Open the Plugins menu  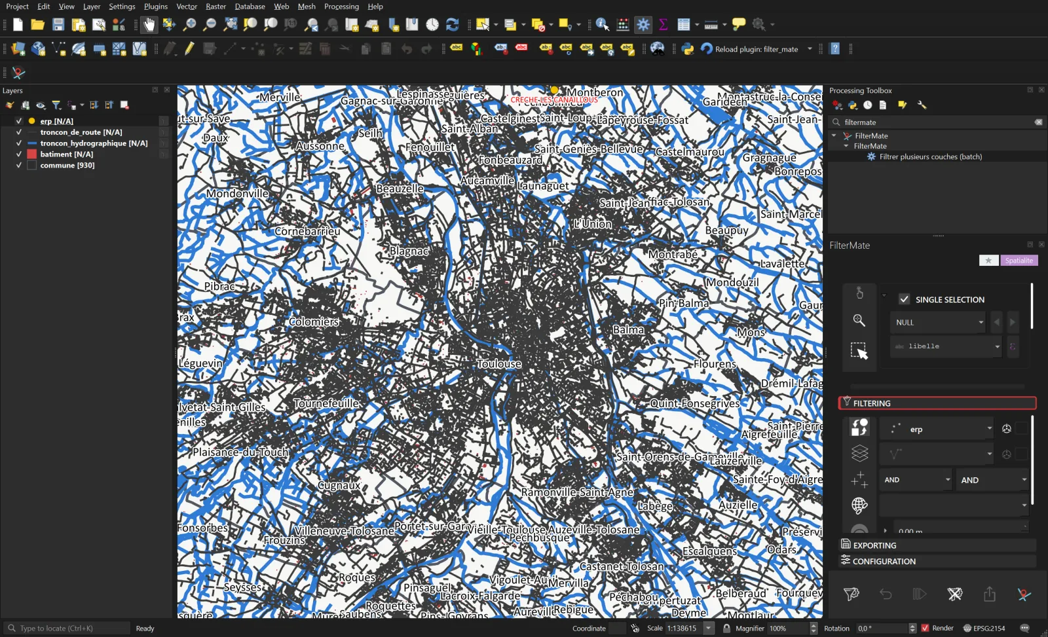156,7
